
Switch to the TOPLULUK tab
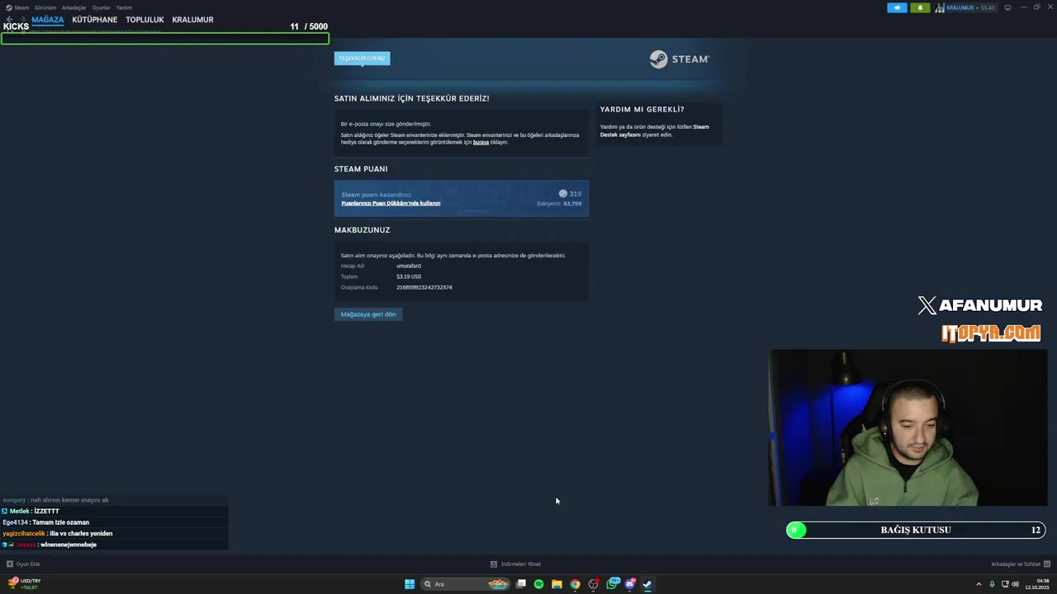(145, 20)
